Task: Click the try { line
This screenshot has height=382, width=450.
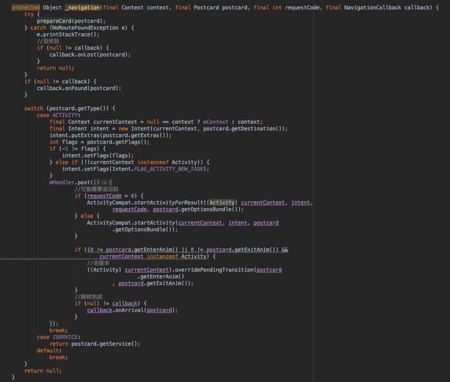Action: tap(32, 14)
